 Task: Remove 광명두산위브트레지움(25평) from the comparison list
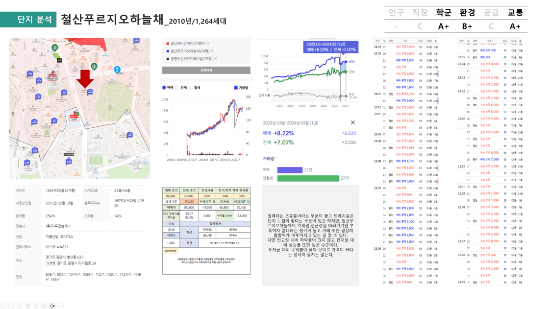[215, 59]
